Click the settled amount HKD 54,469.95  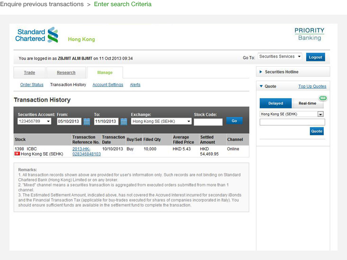[x=209, y=151]
